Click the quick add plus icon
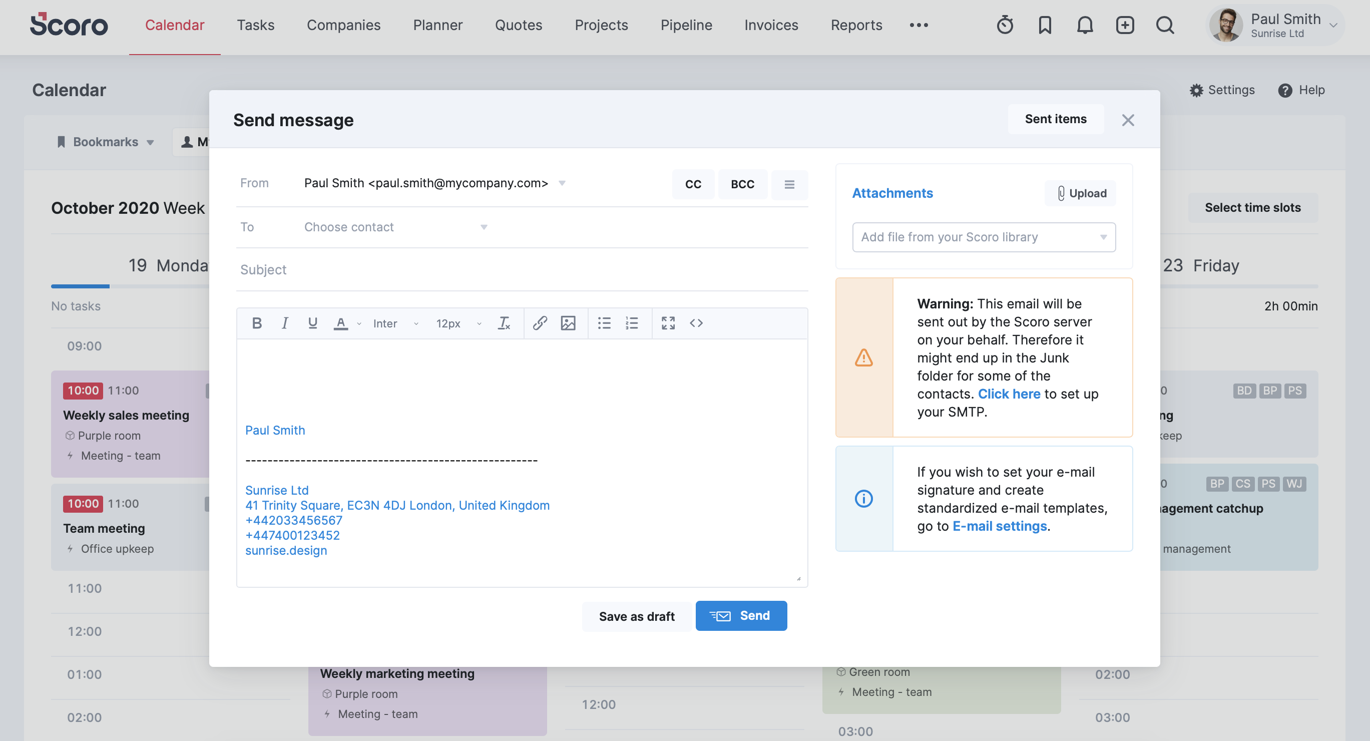The width and height of the screenshot is (1370, 741). tap(1125, 25)
